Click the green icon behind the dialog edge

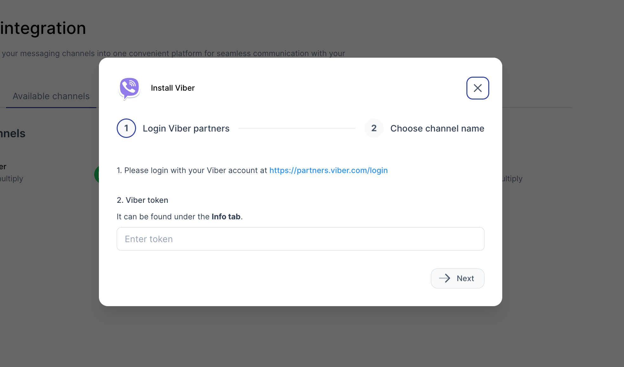(97, 174)
